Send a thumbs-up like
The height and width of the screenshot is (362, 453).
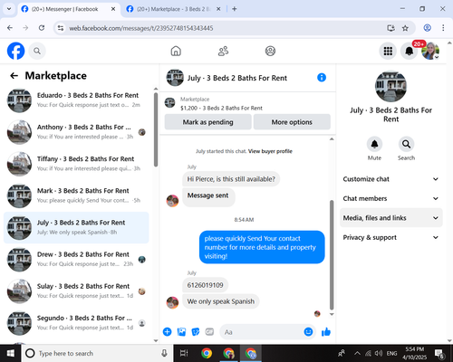coord(326,332)
